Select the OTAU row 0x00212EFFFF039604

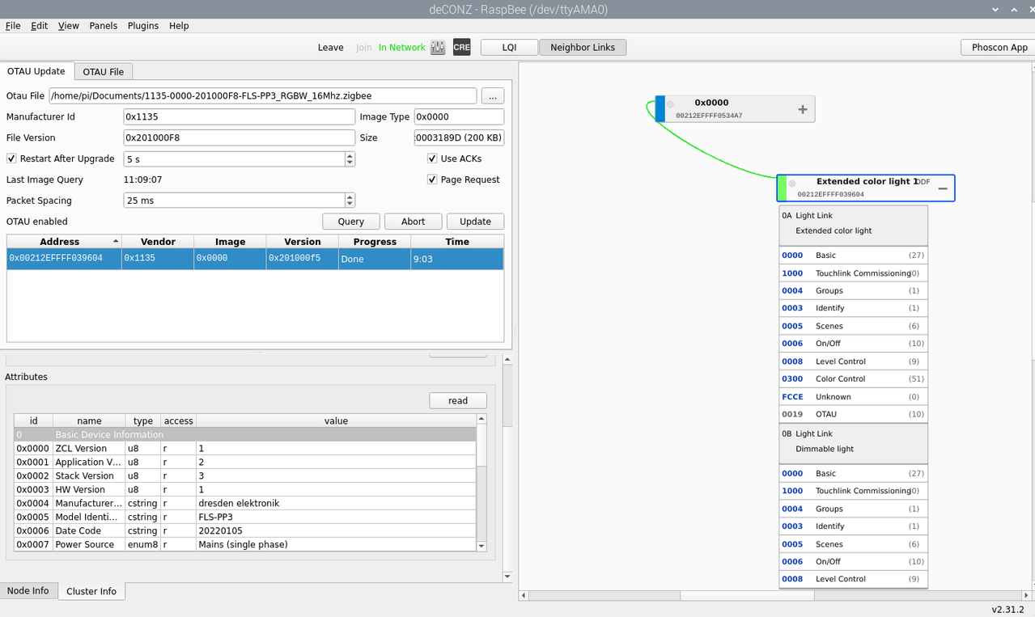coord(255,259)
